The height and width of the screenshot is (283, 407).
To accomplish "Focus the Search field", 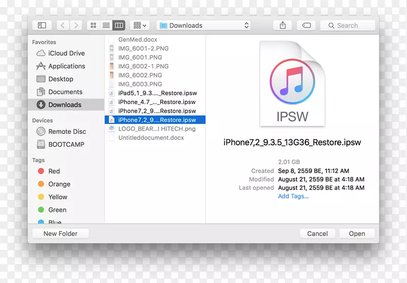I will coord(348,25).
